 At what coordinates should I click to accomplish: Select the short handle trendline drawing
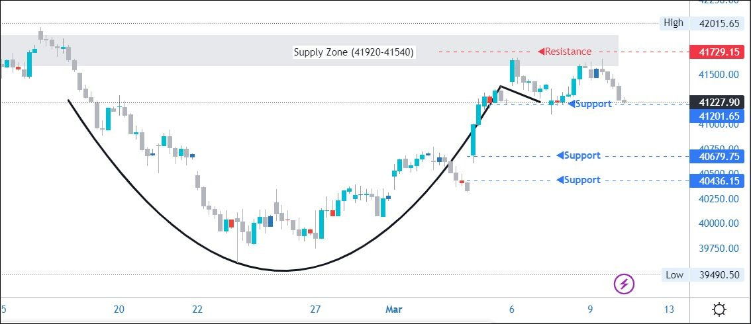pos(521,95)
